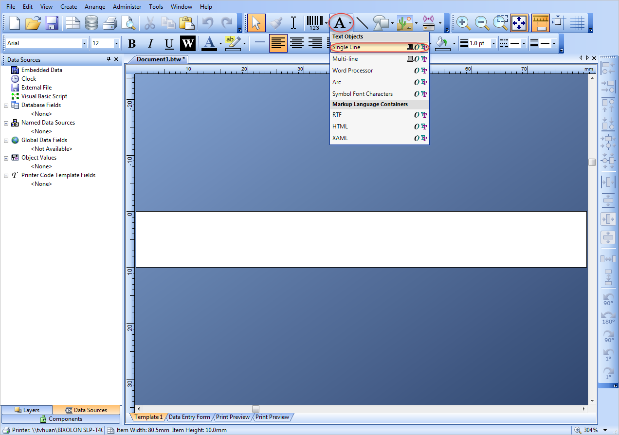619x435 pixels.
Task: Click the barcode creation tool
Action: coord(314,23)
